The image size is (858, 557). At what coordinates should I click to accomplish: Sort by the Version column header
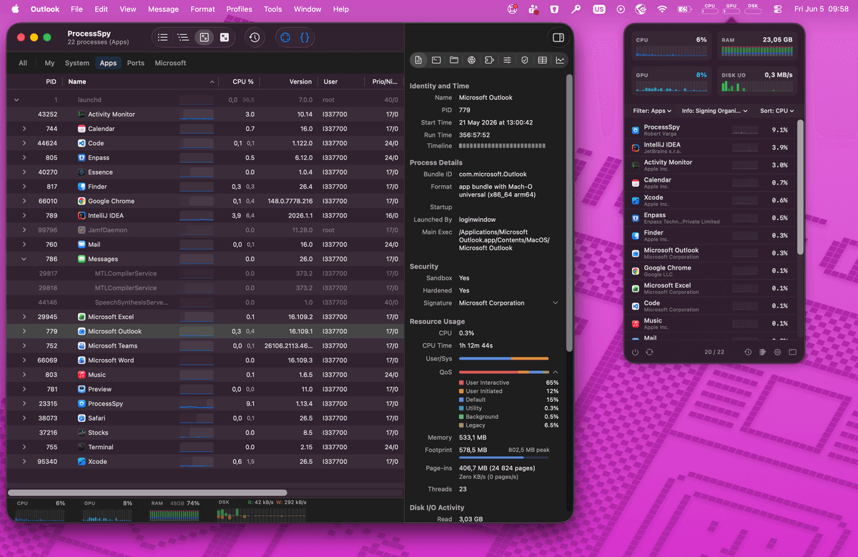pyautogui.click(x=289, y=82)
